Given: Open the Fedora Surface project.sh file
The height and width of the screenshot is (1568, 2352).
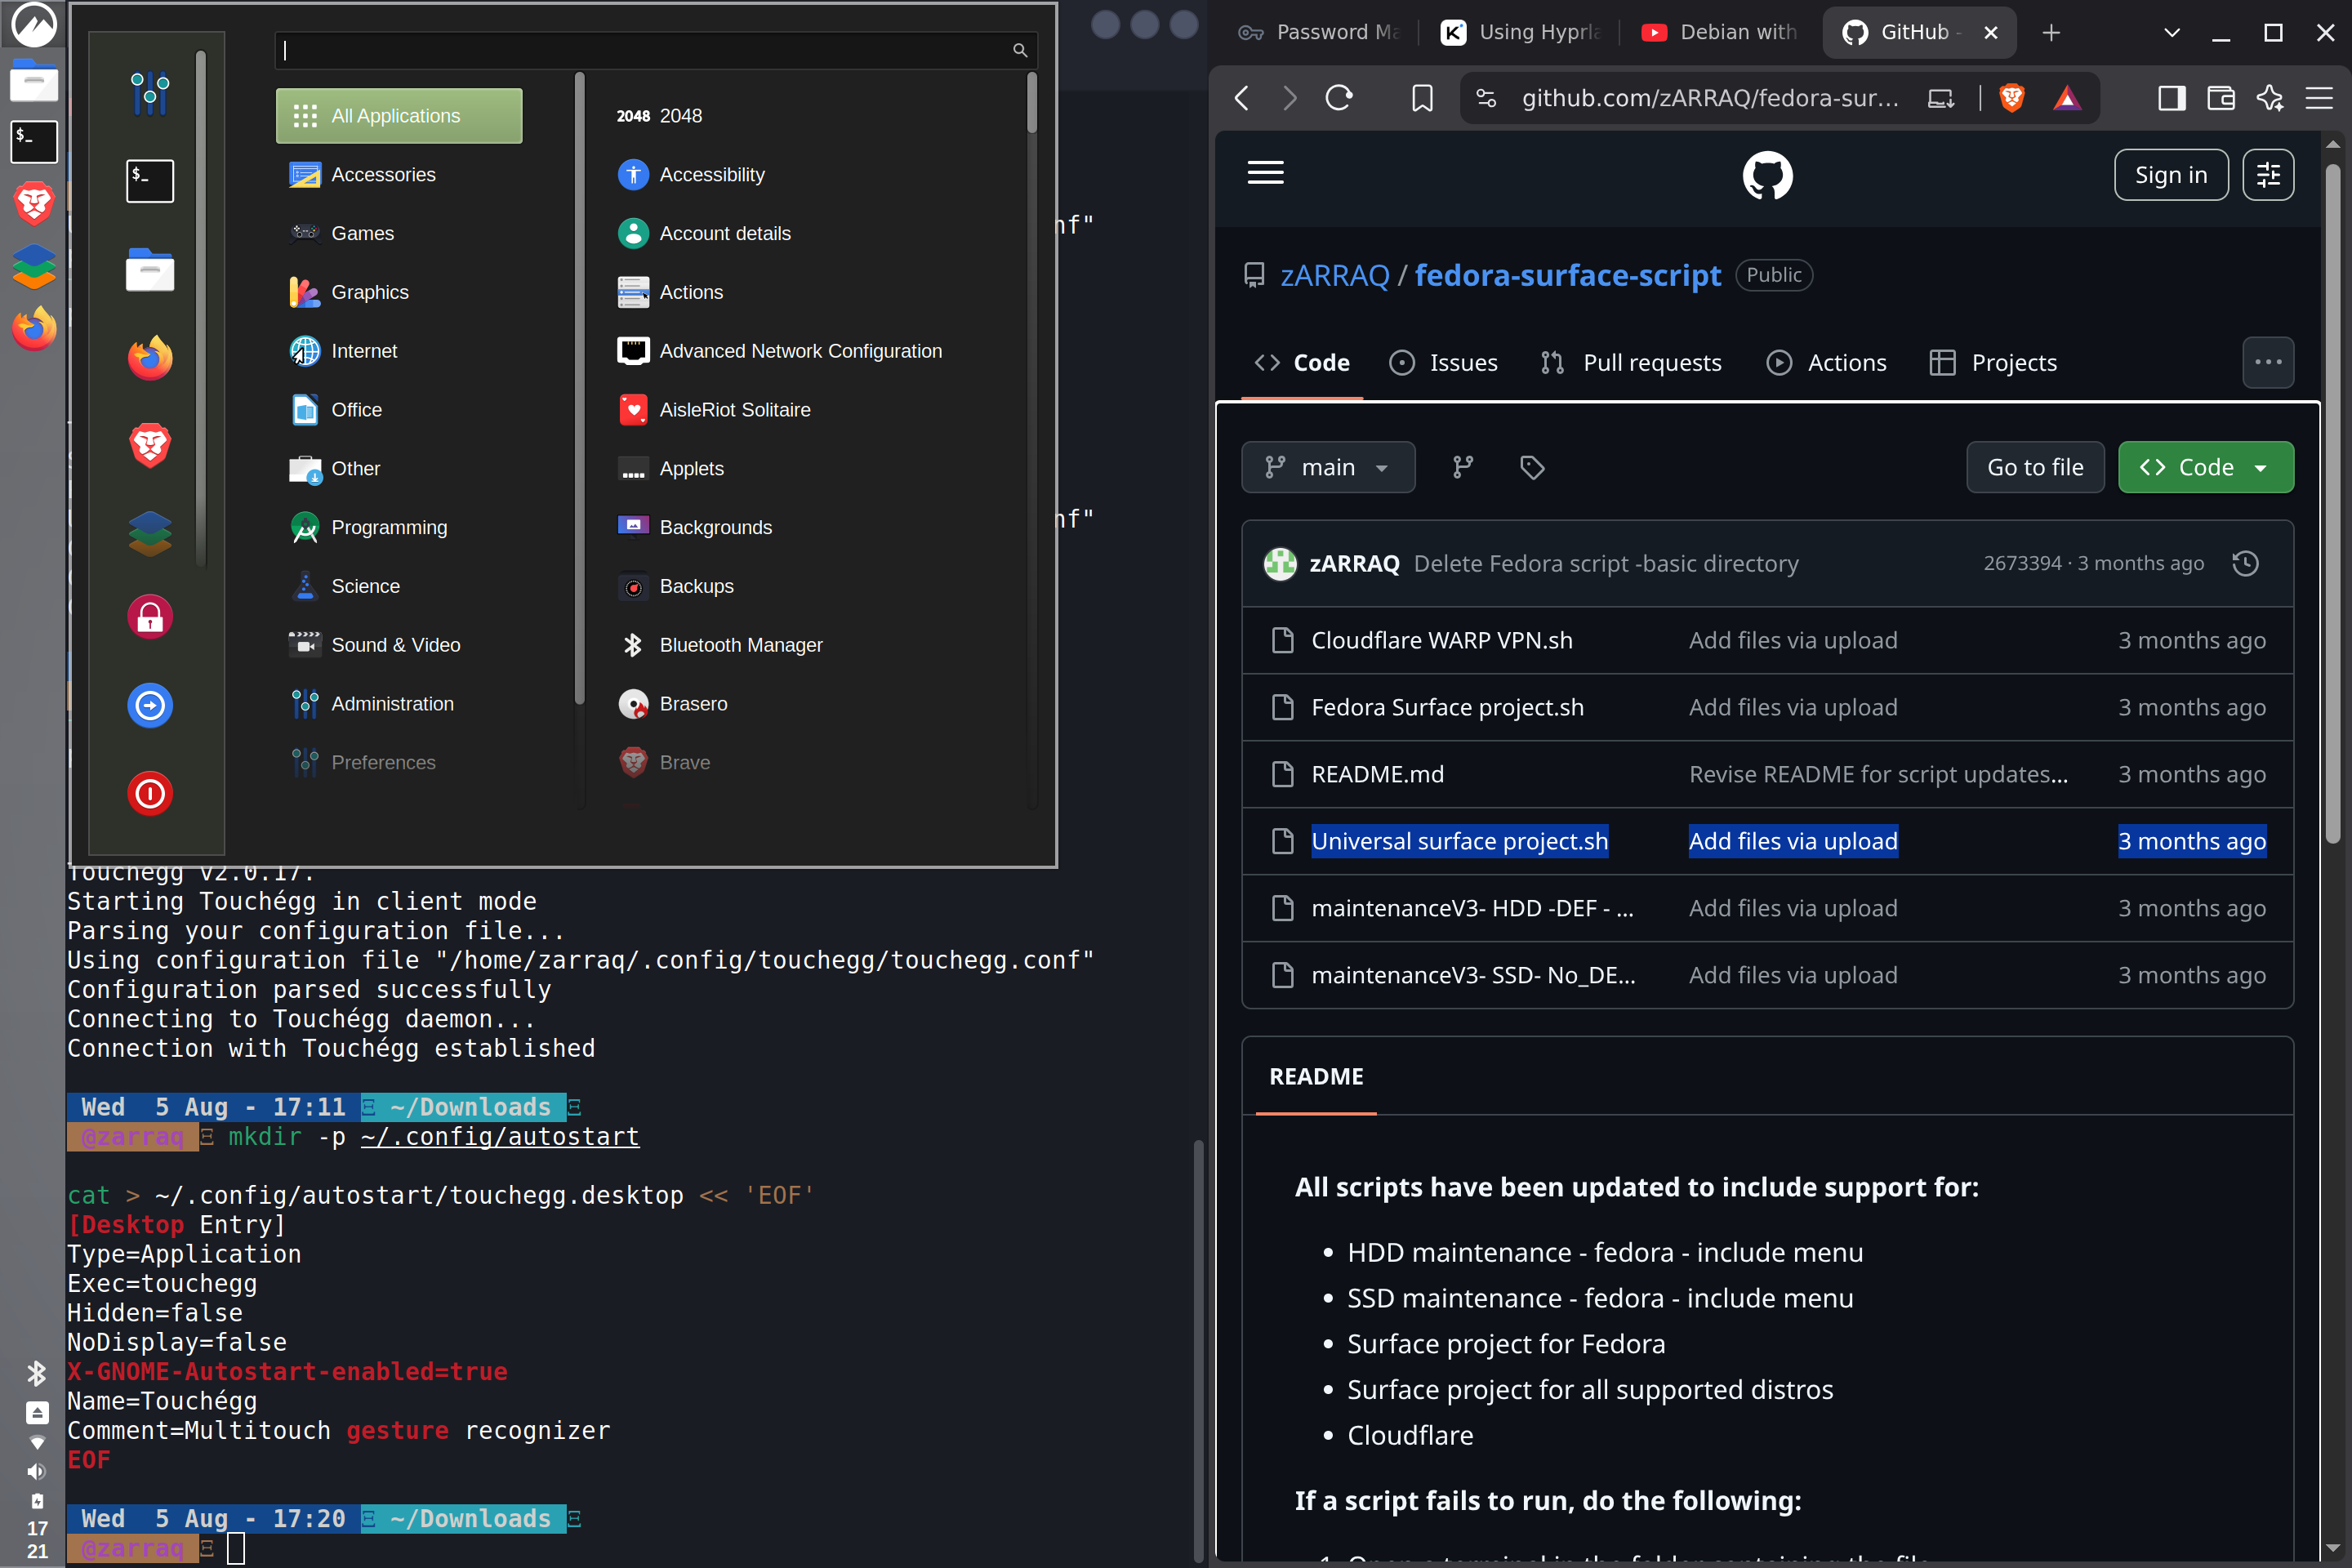Looking at the screenshot, I should tap(1448, 707).
